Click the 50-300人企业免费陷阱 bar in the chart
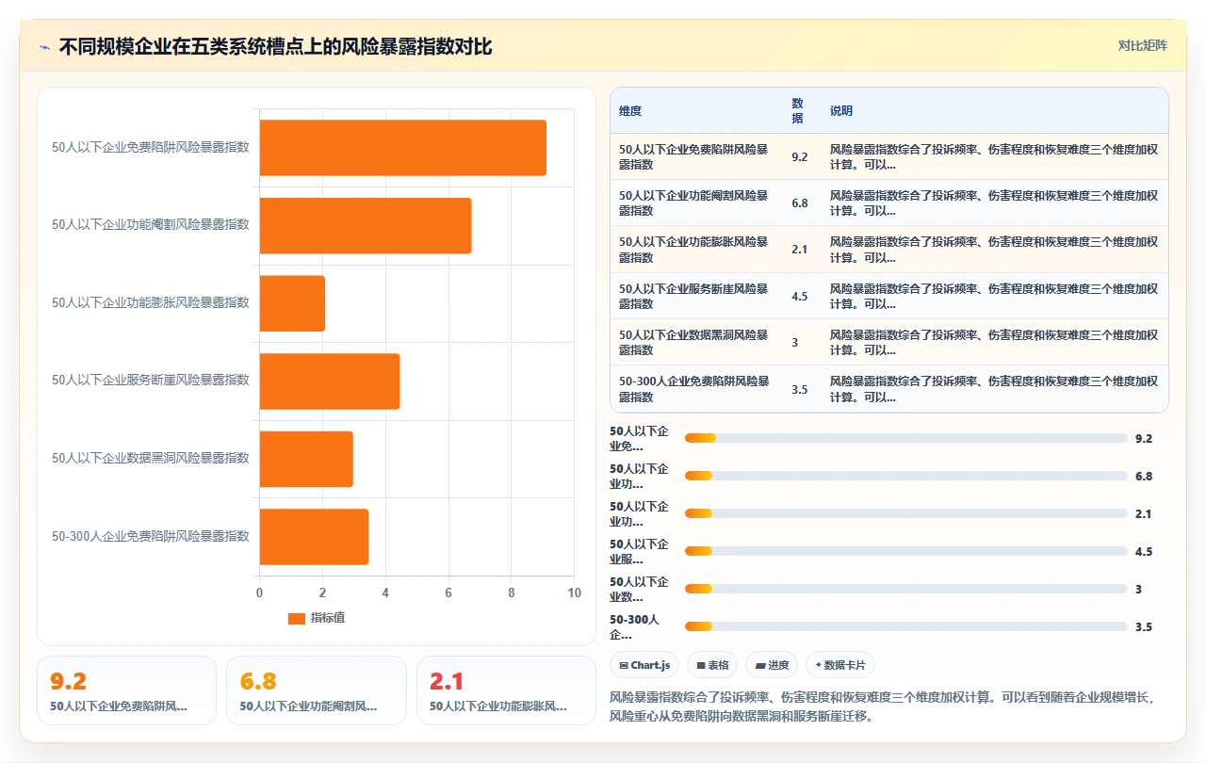 pyautogui.click(x=314, y=537)
